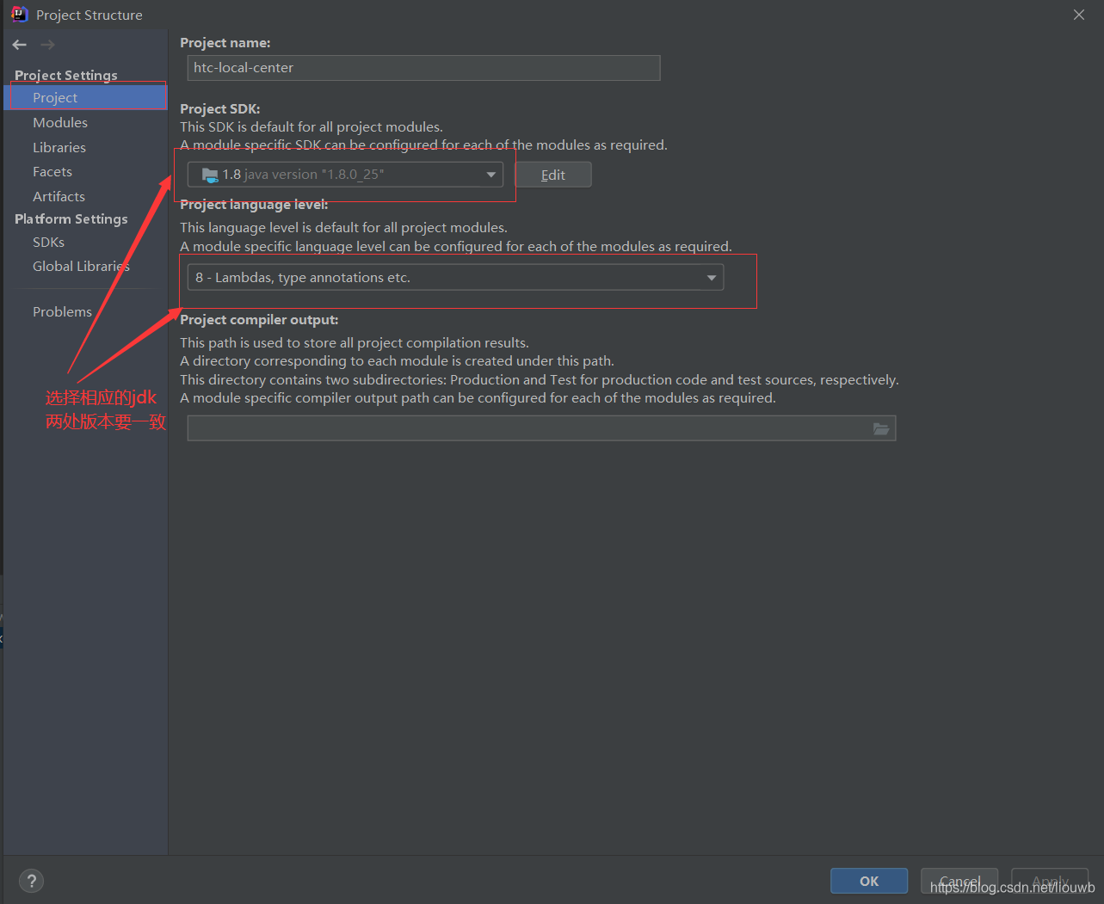Click JDK folder icon in SDK dropdown

[x=210, y=175]
